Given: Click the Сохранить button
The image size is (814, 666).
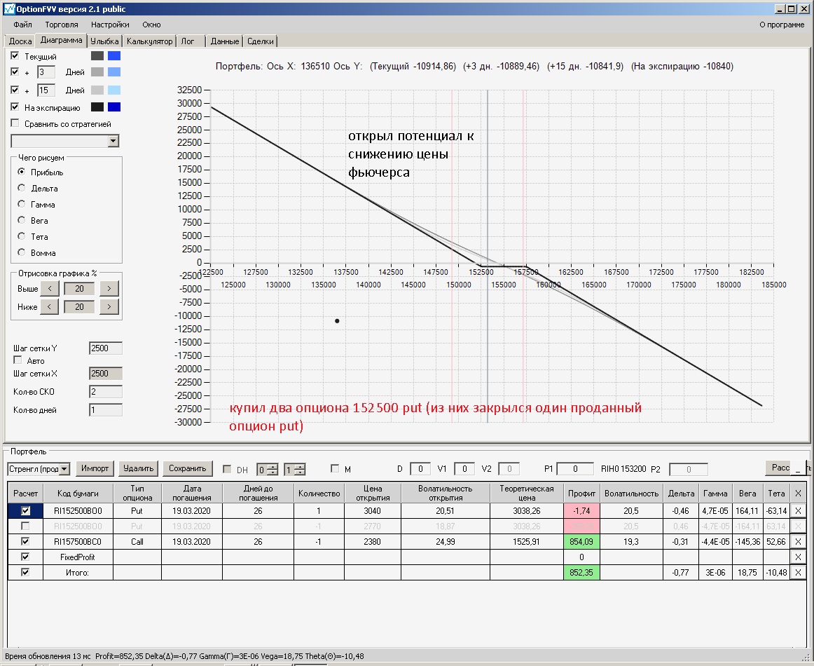Looking at the screenshot, I should pos(188,468).
